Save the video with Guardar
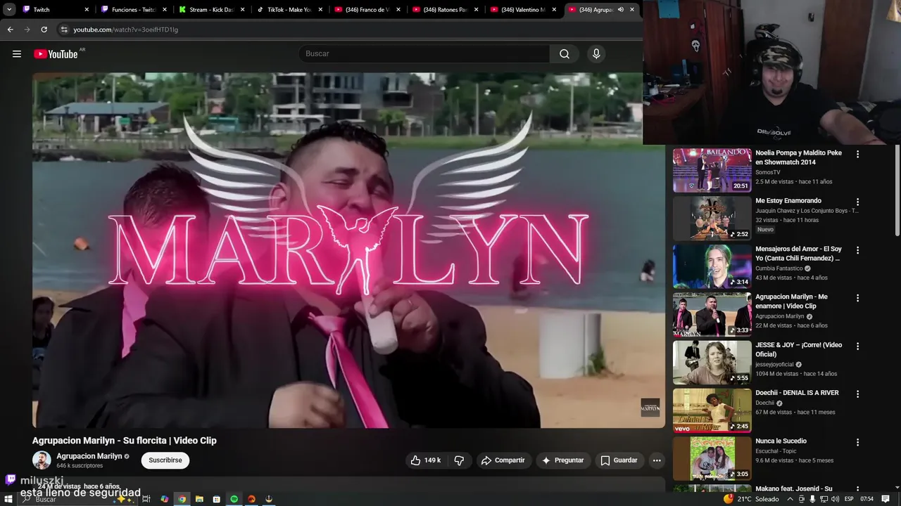 [x=619, y=460]
